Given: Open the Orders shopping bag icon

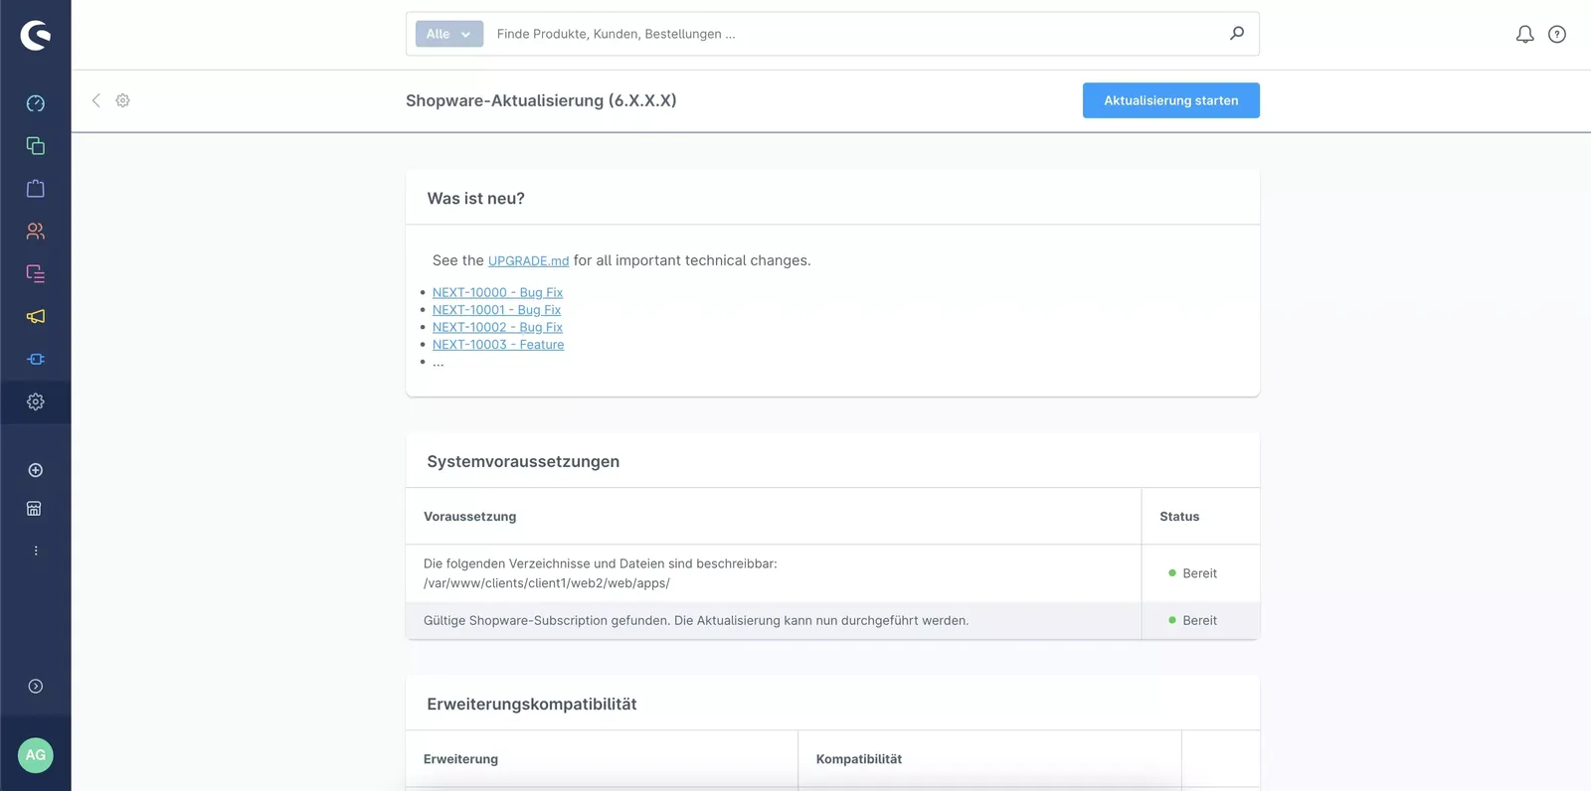Looking at the screenshot, I should (36, 189).
